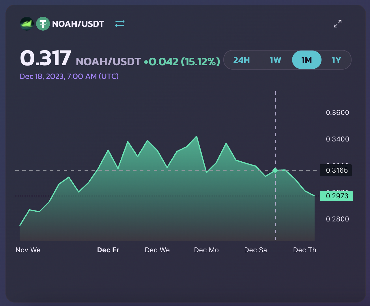This screenshot has height=306, width=370.
Task: Expand chart to fullscreen view
Action: point(337,24)
